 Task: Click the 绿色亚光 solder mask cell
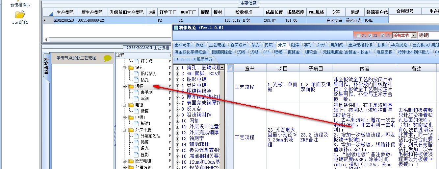(354, 20)
